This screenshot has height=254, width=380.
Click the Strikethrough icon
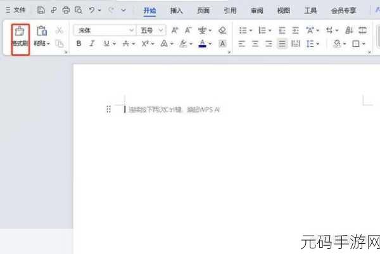[x=125, y=44]
